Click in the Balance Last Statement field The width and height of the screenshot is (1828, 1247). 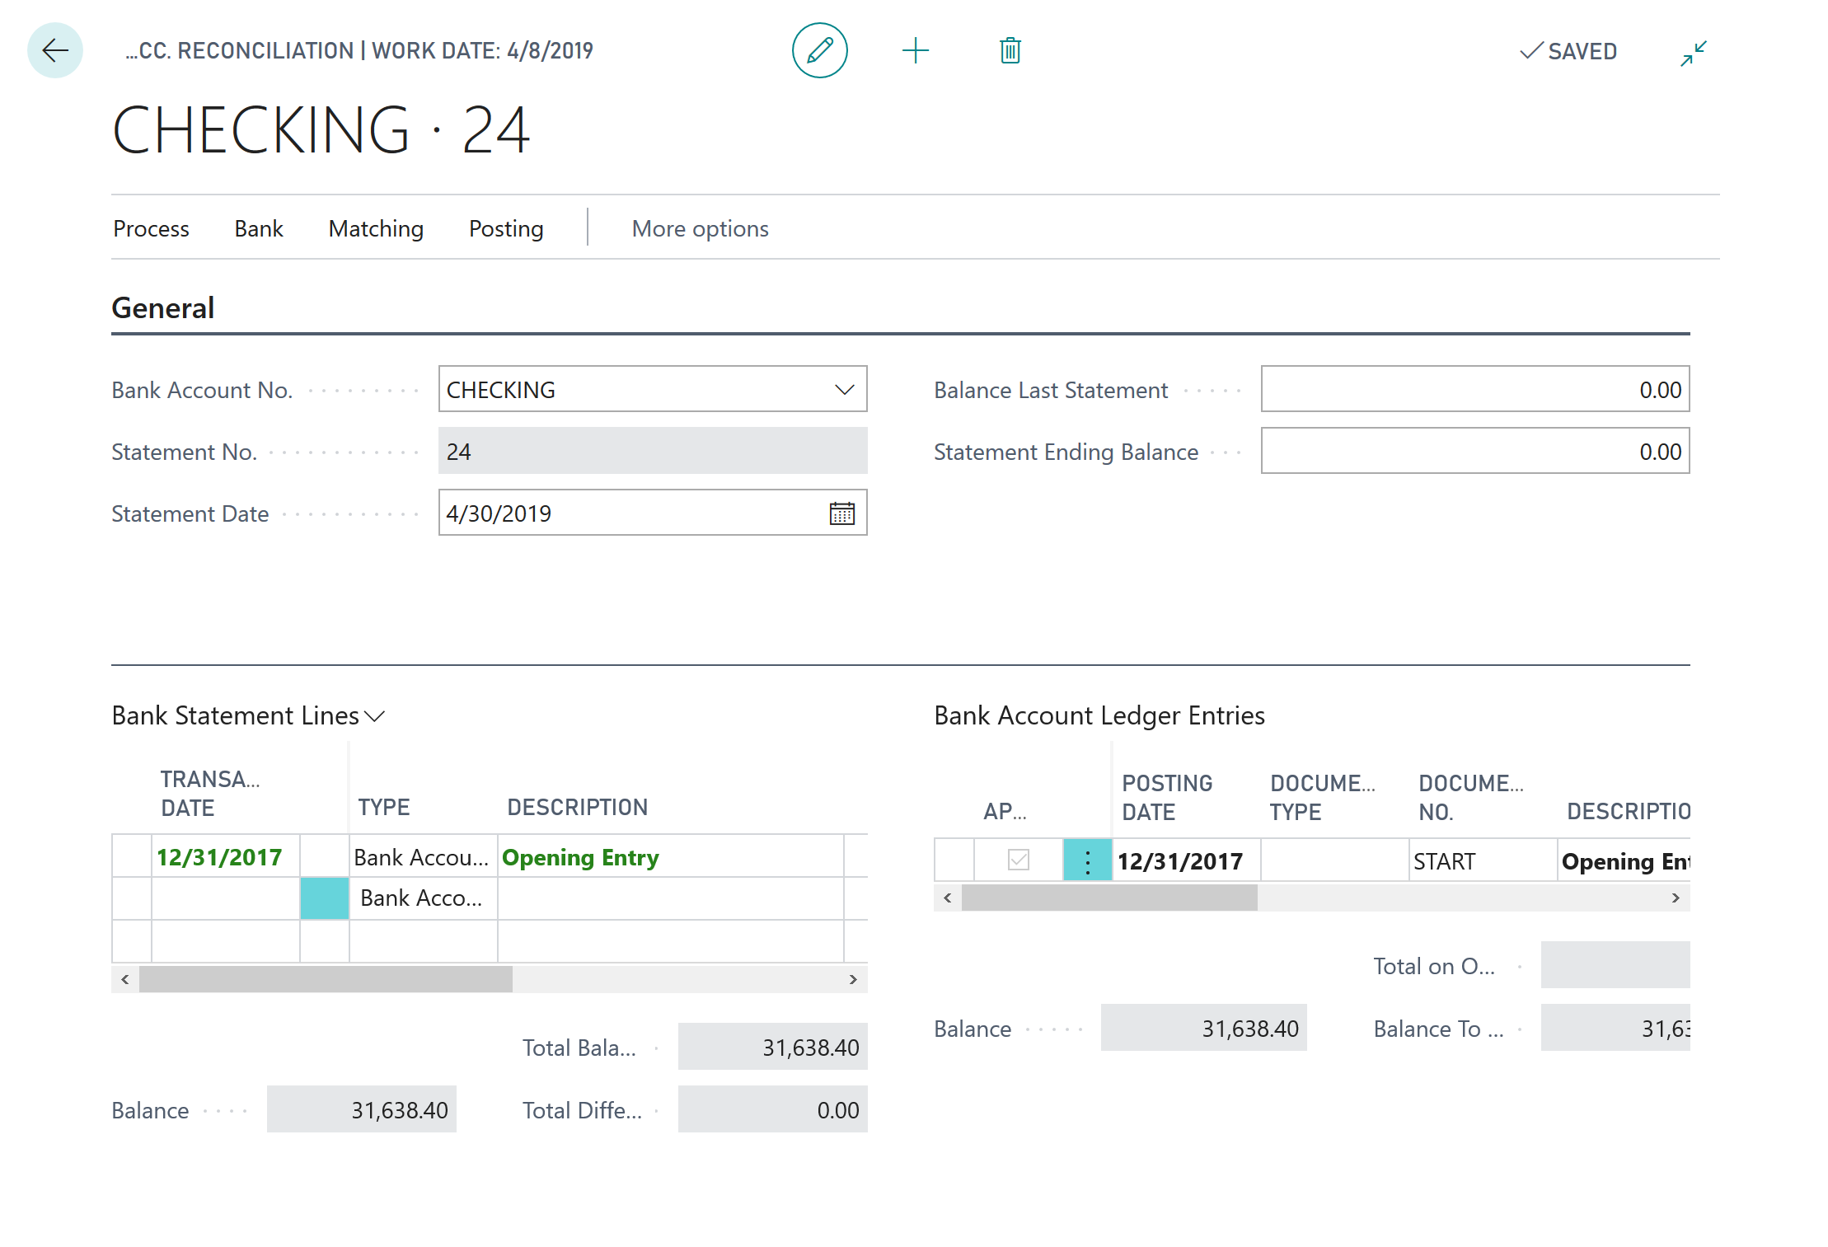[x=1474, y=388]
